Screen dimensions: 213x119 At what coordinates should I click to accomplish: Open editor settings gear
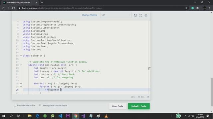tap(146, 15)
